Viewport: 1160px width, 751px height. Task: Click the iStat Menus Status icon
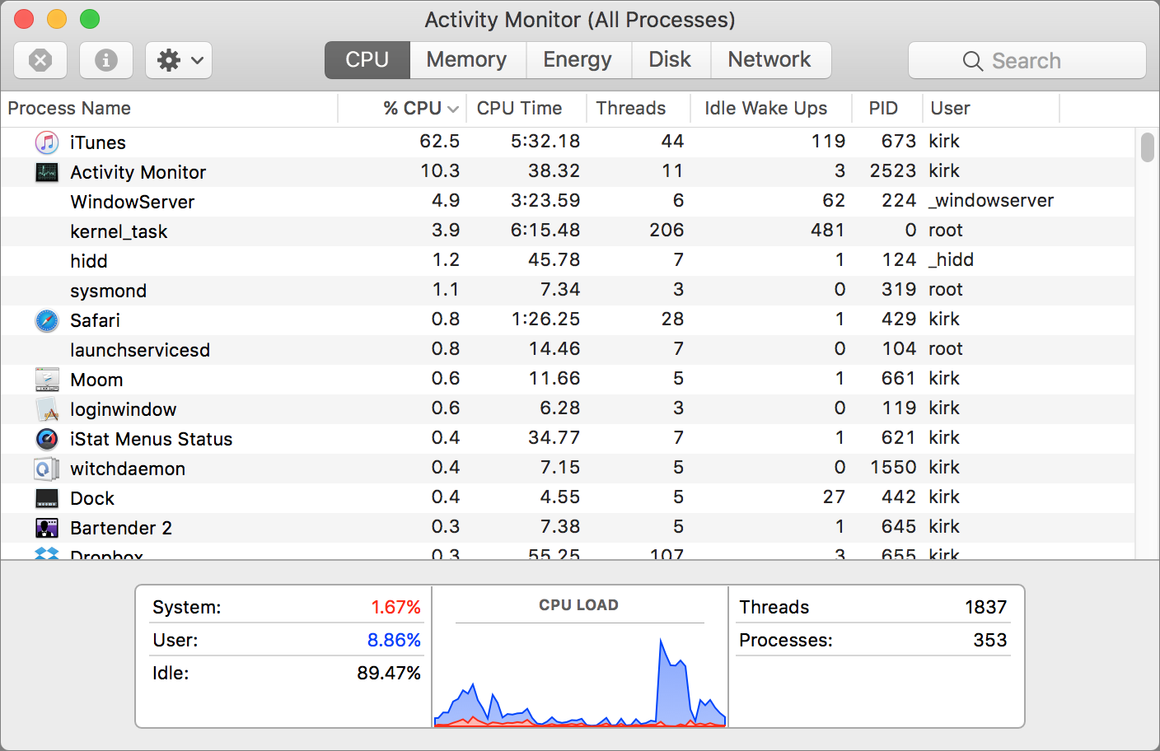pos(47,439)
